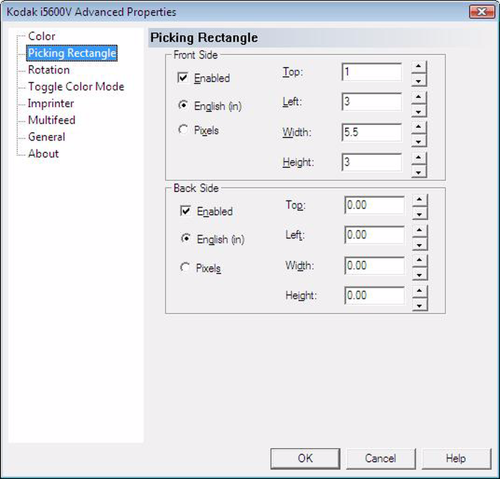This screenshot has width=500, height=479.
Task: Click the Front Side Width field
Action: click(x=371, y=132)
